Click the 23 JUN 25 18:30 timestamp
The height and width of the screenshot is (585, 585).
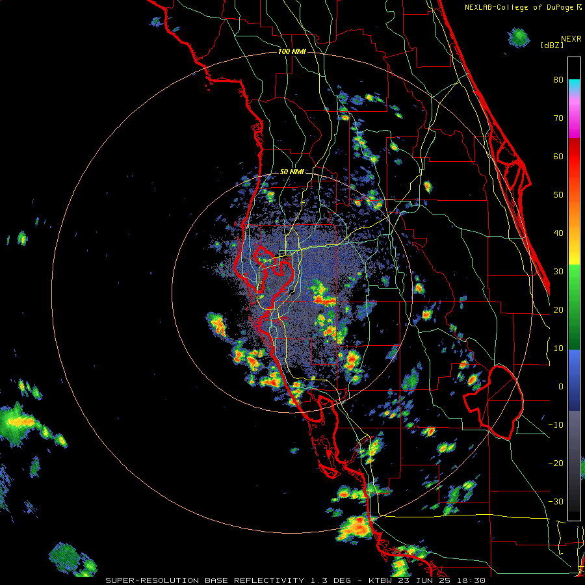(x=442, y=580)
